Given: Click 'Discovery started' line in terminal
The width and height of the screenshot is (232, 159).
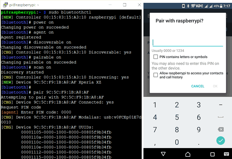Looking at the screenshot, I should tap(22, 72).
